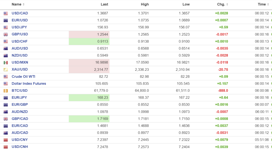The height and width of the screenshot is (150, 272).
Task: Click the China flag icon beside USD/CNY
Action: pyautogui.click(x=6, y=140)
